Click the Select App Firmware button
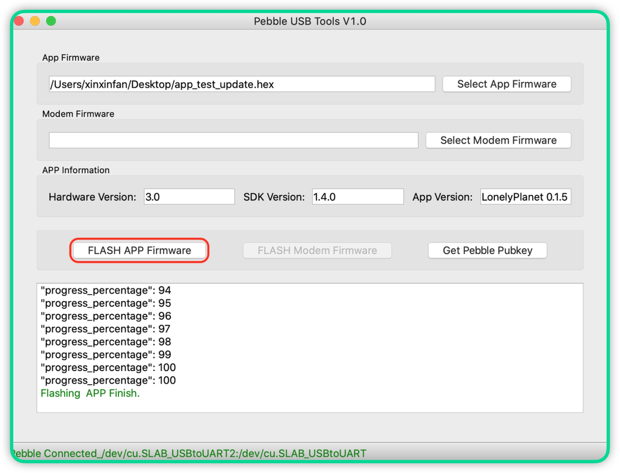620x473 pixels. (x=506, y=84)
